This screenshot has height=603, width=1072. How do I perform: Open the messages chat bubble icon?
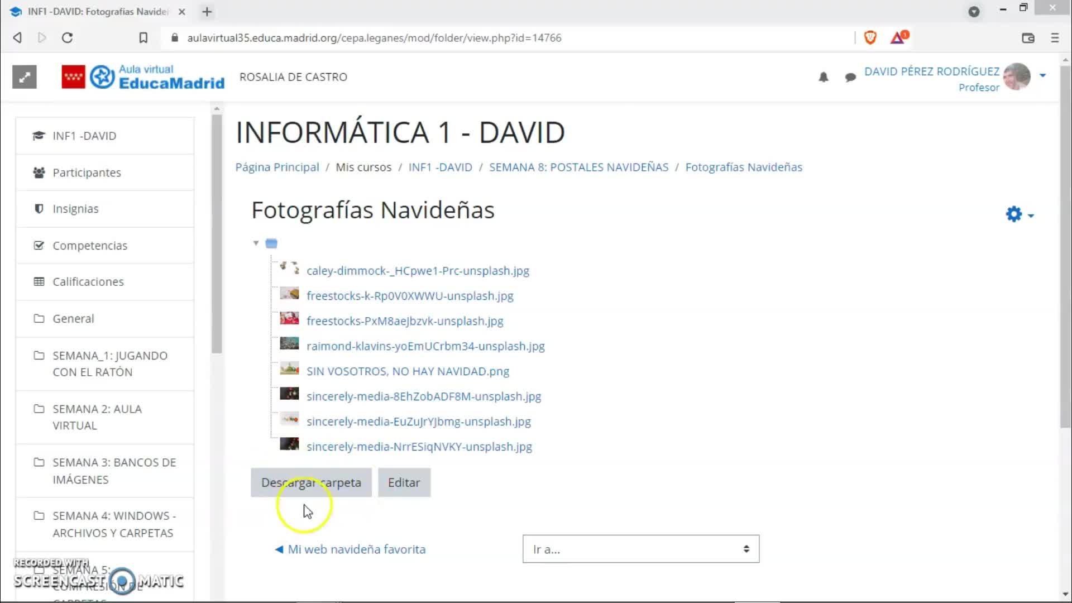850,77
